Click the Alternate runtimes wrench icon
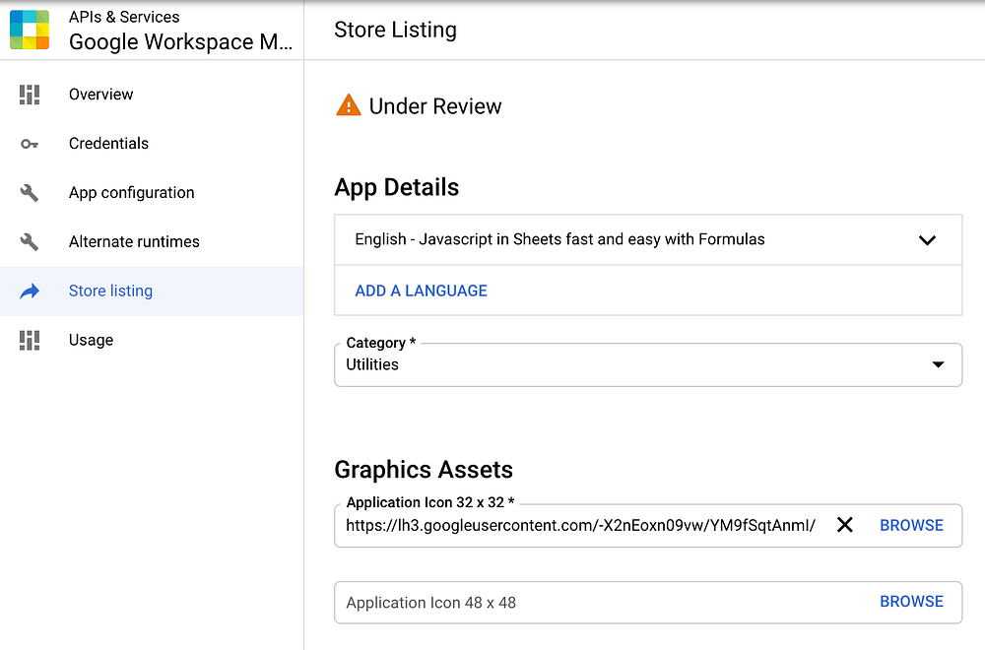The width and height of the screenshot is (985, 650). [x=30, y=242]
